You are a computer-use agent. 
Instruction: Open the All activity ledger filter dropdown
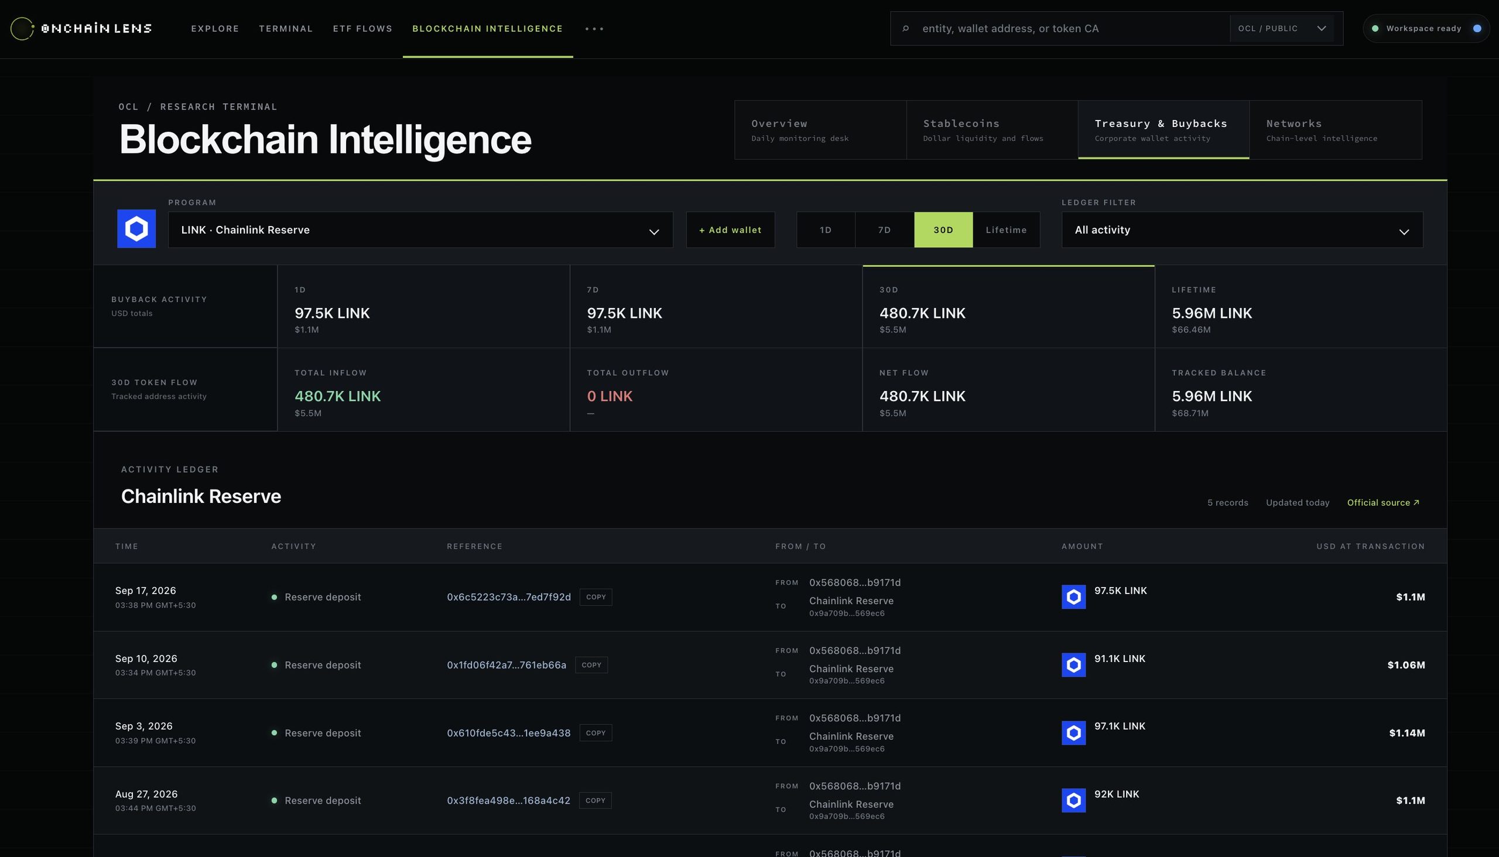tap(1243, 229)
